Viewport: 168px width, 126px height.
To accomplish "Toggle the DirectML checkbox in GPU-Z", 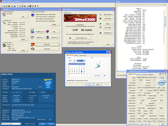I will [160, 119].
